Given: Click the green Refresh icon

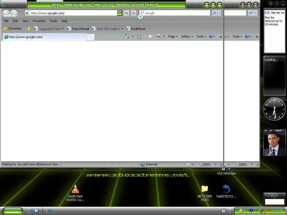Looking at the screenshot, I should pos(126,13).
